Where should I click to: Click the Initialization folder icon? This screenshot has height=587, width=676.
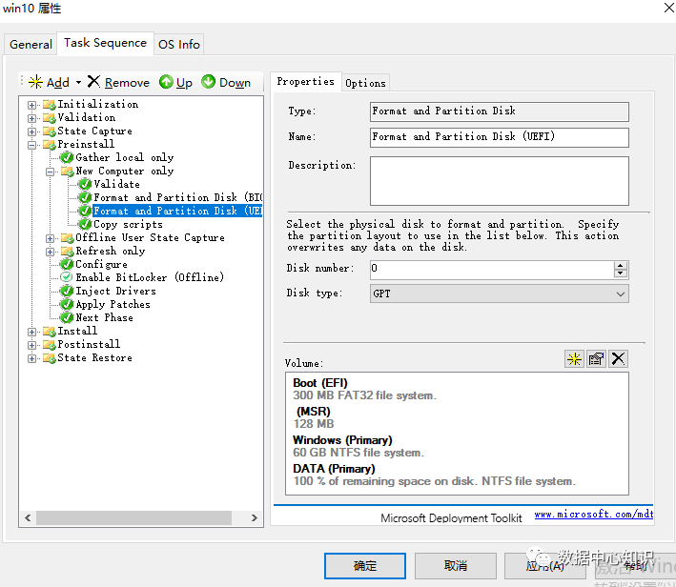(50, 105)
